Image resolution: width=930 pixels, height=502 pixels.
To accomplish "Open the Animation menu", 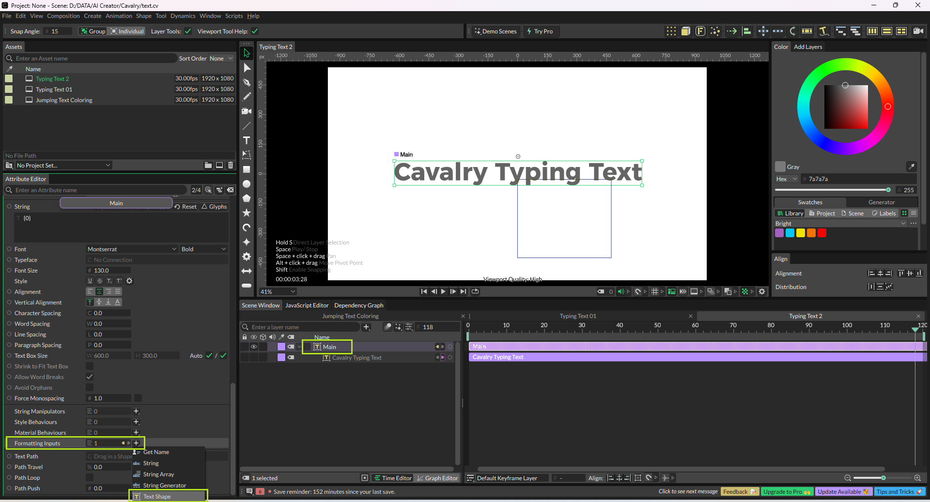I will 119,16.
